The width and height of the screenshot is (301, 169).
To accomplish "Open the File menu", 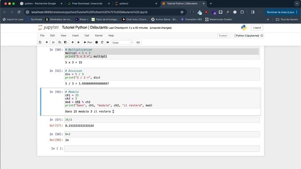I will tap(42, 36).
